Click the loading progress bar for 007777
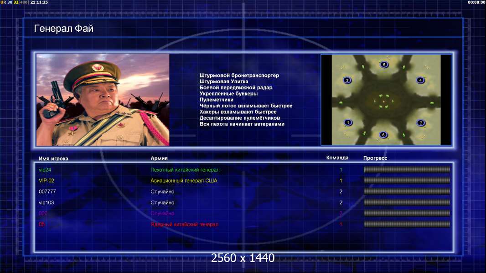This screenshot has width=486, height=273. coord(407,192)
